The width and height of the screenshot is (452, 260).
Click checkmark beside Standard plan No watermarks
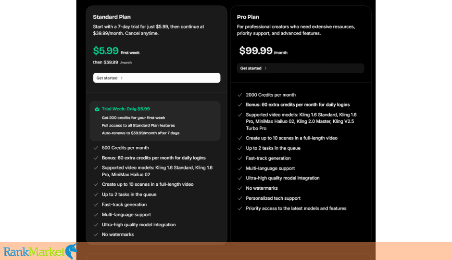pyautogui.click(x=96, y=234)
